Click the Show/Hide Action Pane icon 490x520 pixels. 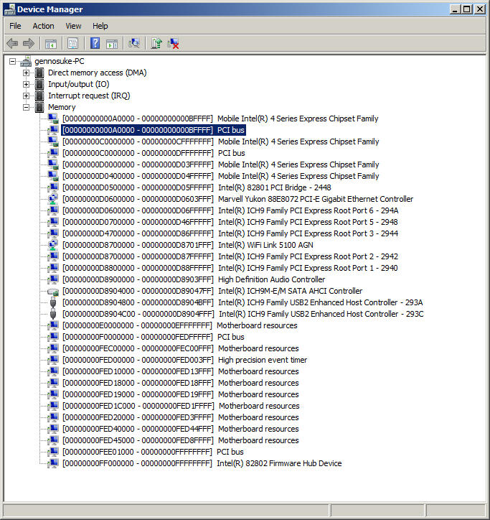(112, 44)
